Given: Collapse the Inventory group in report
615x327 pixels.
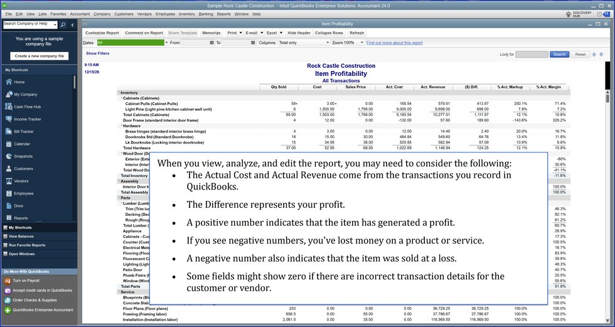Looking at the screenshot, I should coord(119,93).
